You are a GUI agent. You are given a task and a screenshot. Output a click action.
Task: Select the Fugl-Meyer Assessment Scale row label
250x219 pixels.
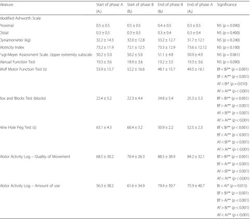click(46, 55)
